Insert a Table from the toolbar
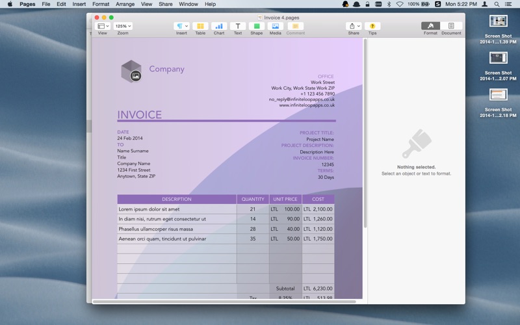Viewport: 520px width, 325px height. [x=200, y=26]
